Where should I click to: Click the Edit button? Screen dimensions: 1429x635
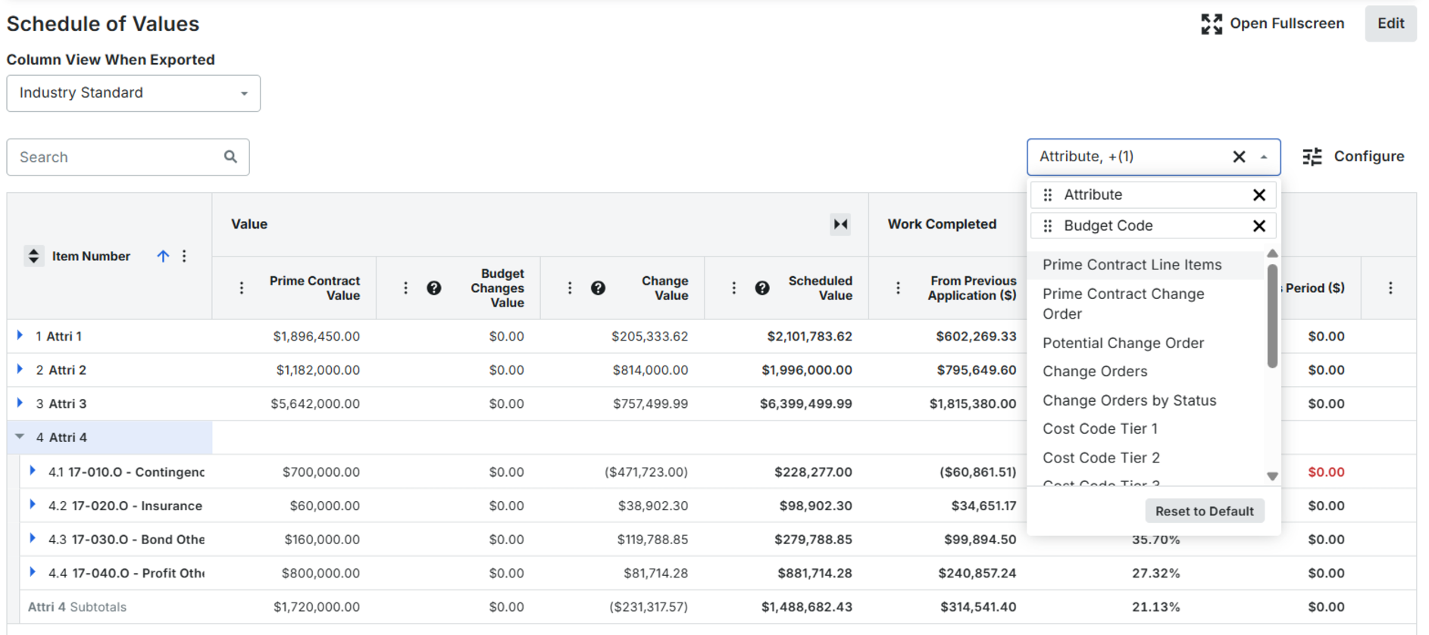1390,23
